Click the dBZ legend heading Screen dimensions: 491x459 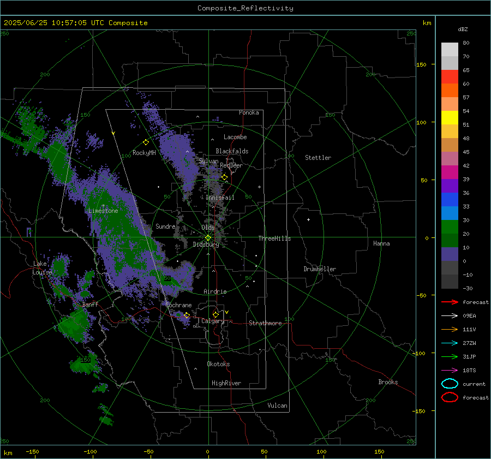[463, 29]
